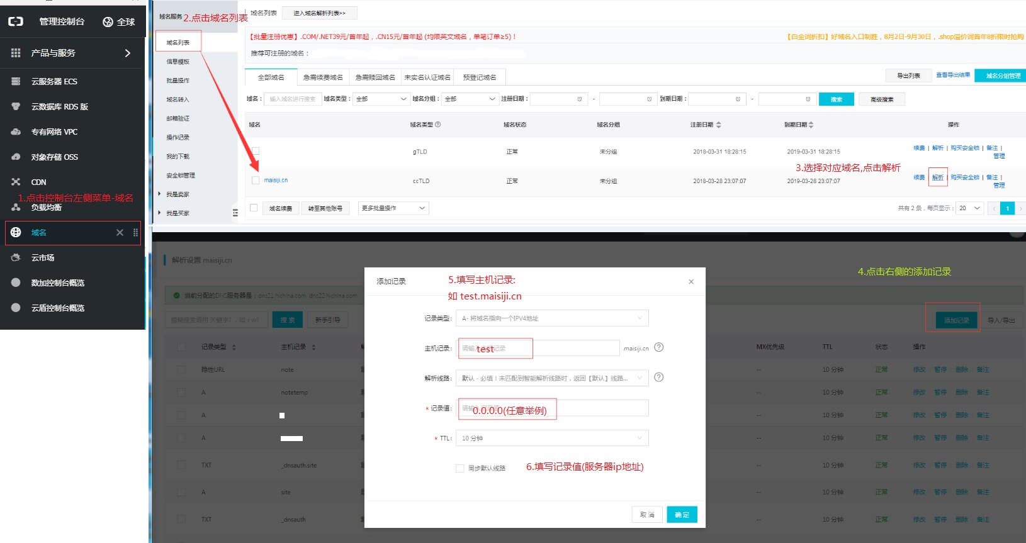Click the CDN cross icon
This screenshot has height=543, width=1026.
point(16,182)
